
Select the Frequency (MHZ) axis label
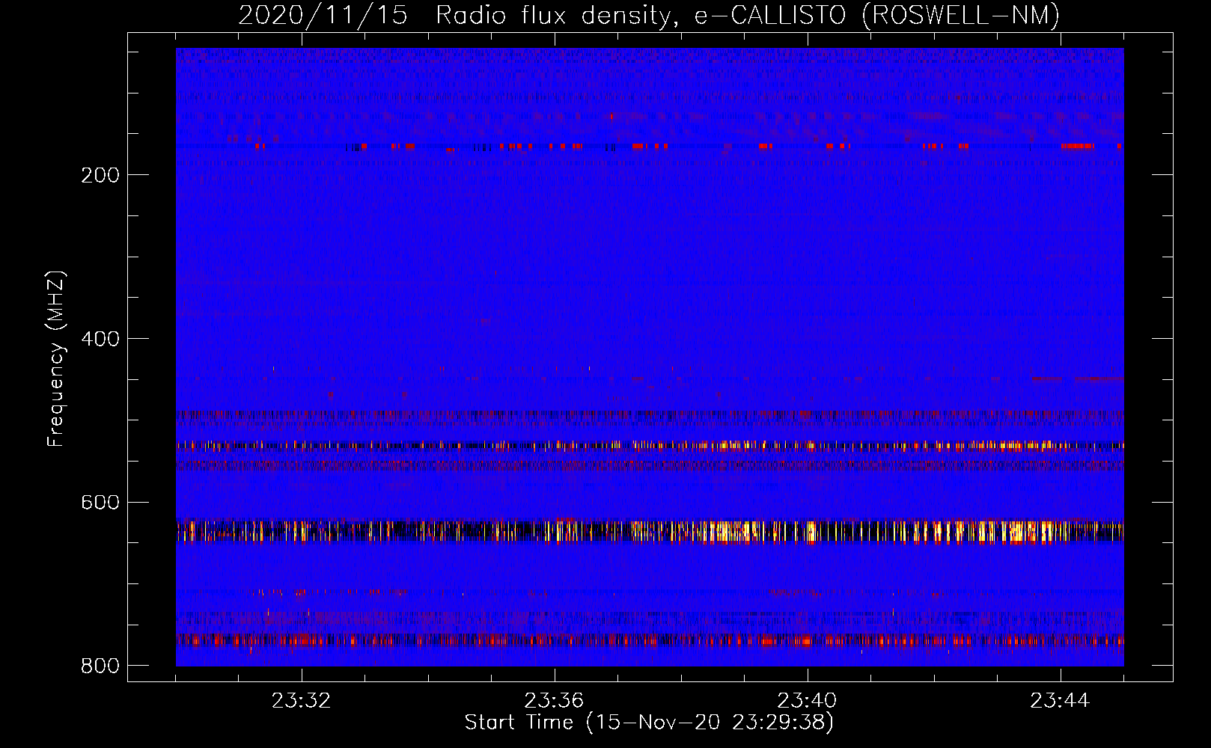[56, 359]
